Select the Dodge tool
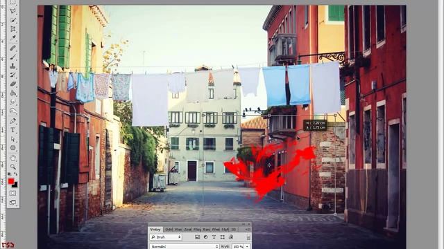 12,111
